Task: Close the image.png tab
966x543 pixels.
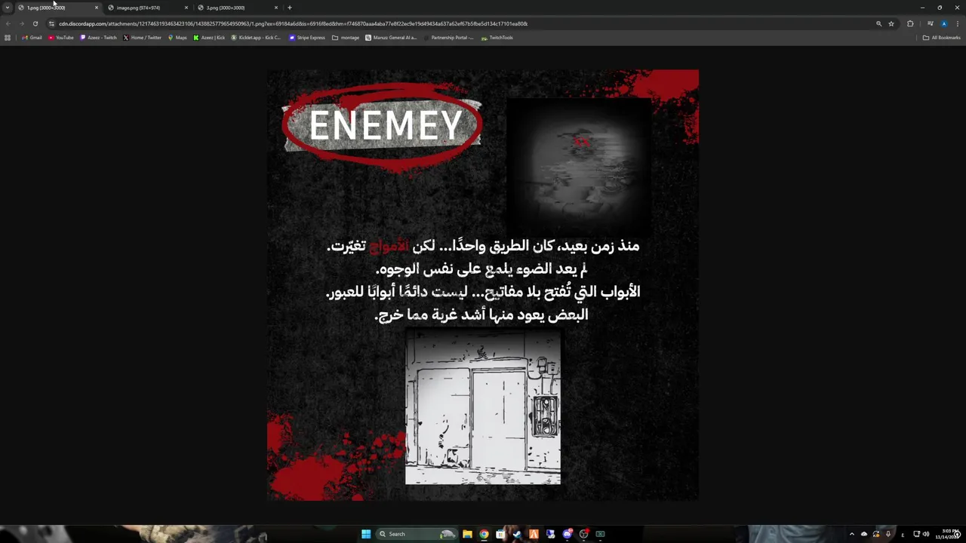Action: (x=186, y=8)
